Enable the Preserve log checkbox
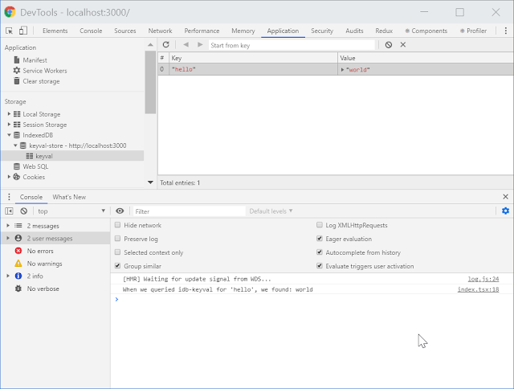 (117, 239)
